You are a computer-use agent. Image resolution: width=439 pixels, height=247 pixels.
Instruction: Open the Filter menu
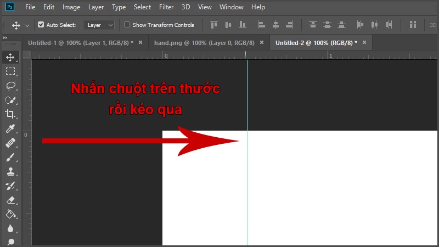tap(166, 7)
